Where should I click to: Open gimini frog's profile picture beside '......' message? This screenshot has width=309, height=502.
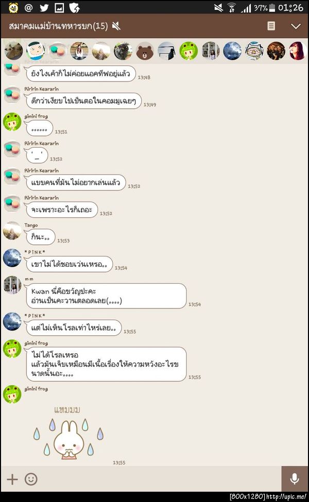pyautogui.click(x=12, y=122)
